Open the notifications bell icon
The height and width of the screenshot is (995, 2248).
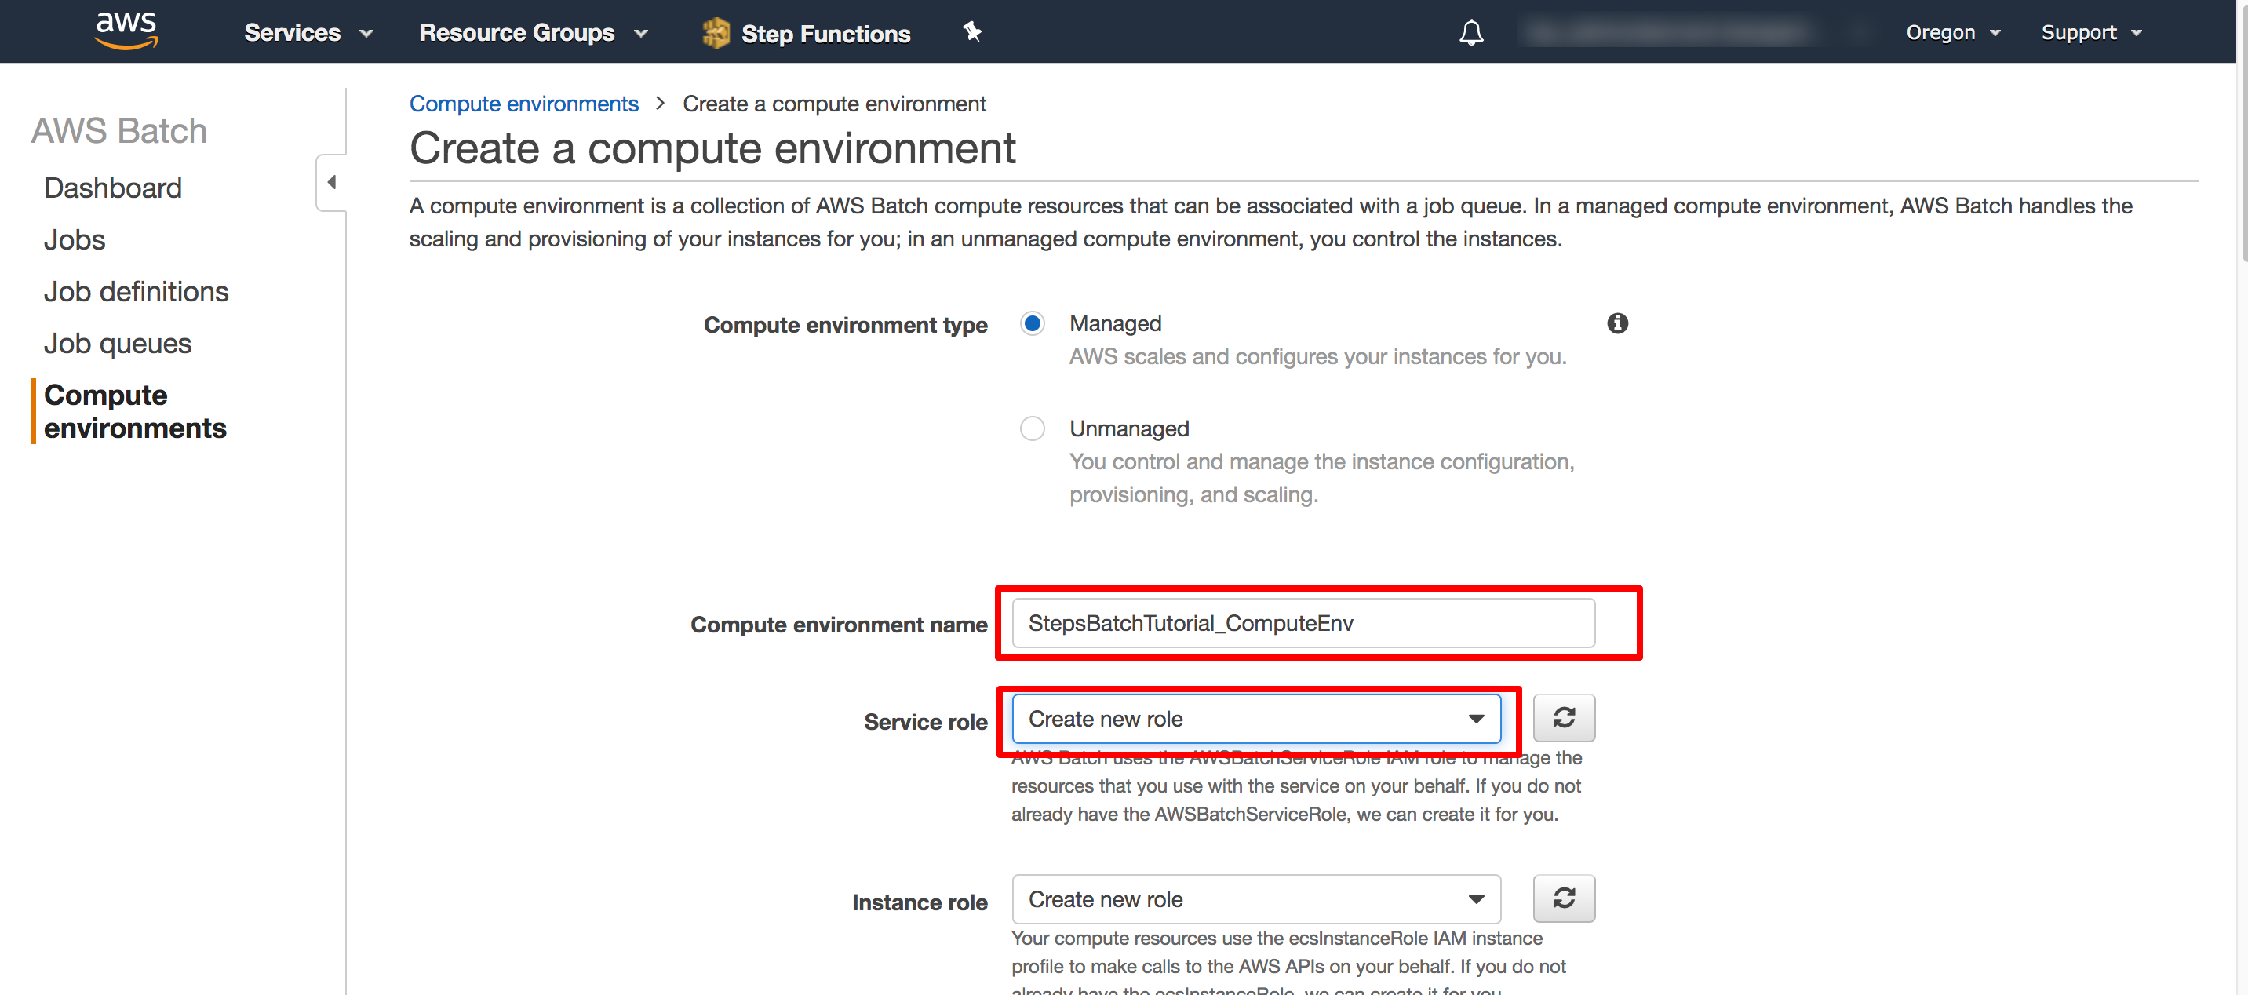pos(1471,32)
